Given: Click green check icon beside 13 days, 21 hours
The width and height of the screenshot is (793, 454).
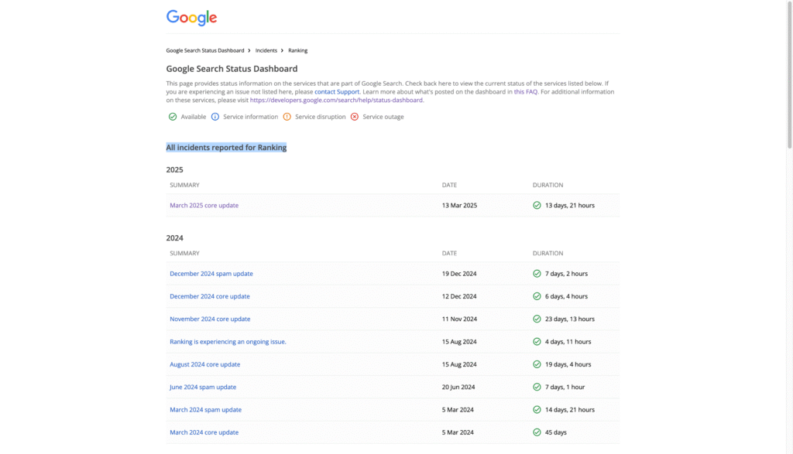Looking at the screenshot, I should pyautogui.click(x=537, y=206).
